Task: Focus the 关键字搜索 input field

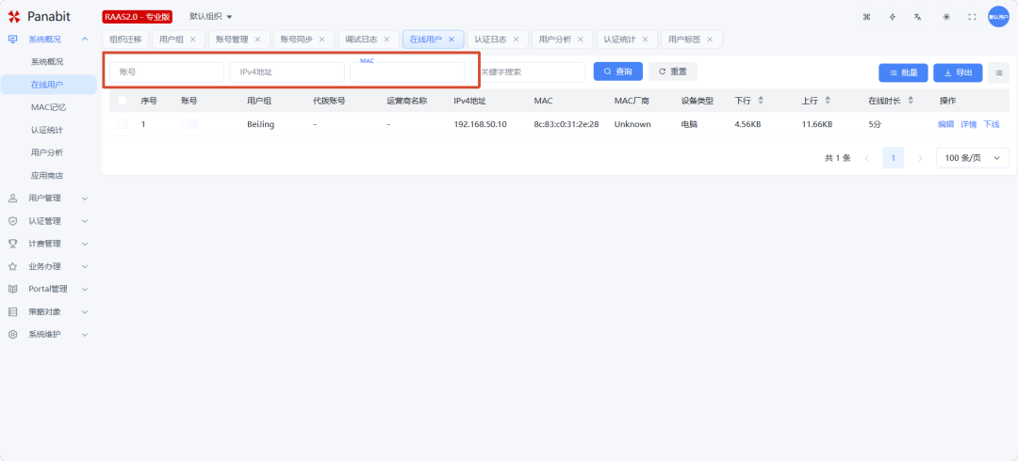Action: pyautogui.click(x=528, y=72)
